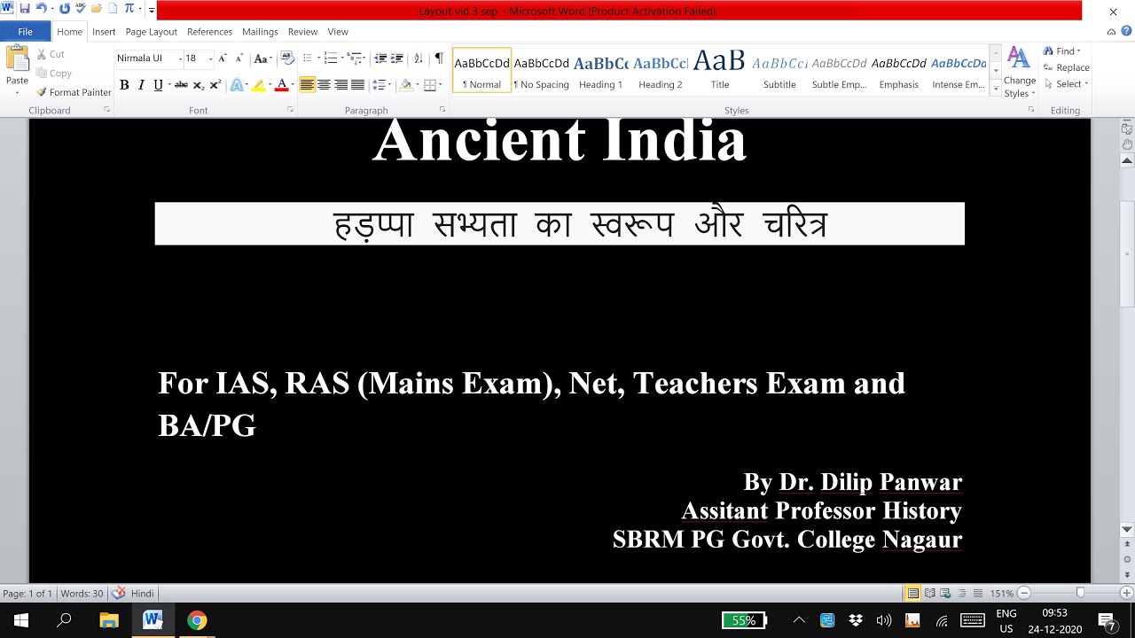1135x638 pixels.
Task: Switch to the Page Layout tab
Action: tap(151, 32)
